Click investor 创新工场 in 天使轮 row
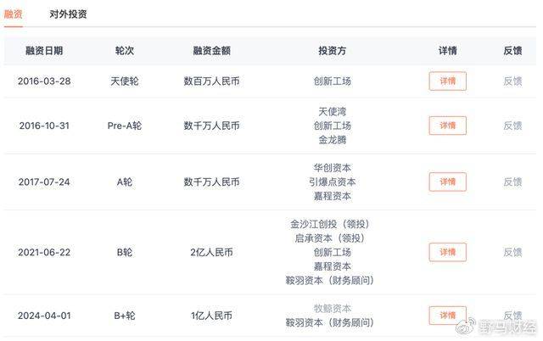The width and height of the screenshot is (543, 341). 332,81
